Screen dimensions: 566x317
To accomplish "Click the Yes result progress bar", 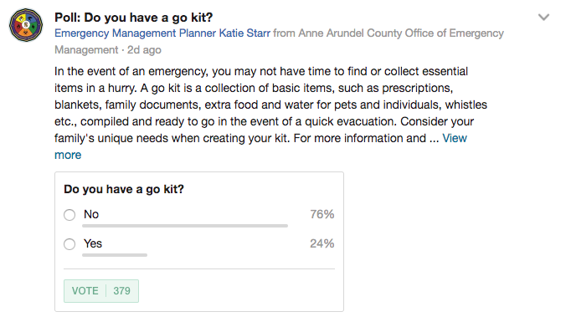I will (x=115, y=255).
